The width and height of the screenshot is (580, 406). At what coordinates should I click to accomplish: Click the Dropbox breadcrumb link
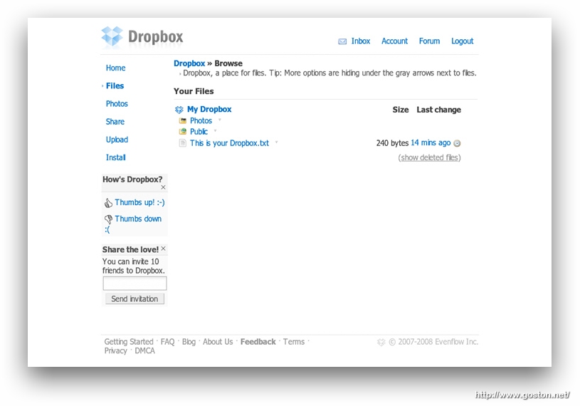tap(189, 63)
